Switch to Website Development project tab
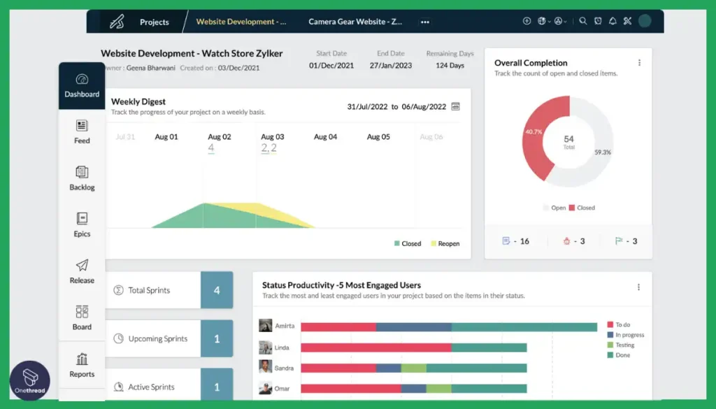 241,22
